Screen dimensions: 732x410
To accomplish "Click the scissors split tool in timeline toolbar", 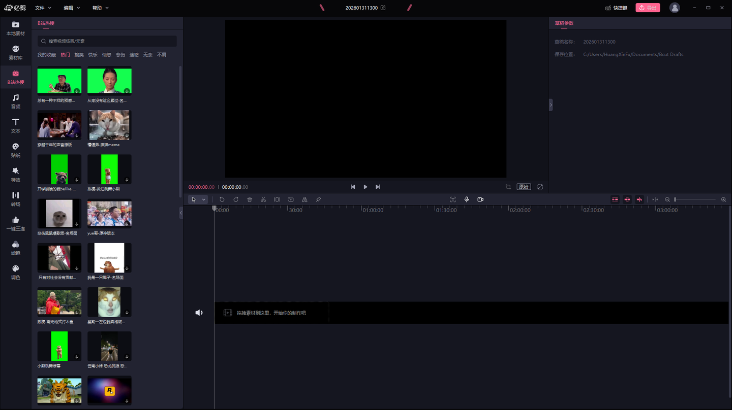I will point(263,200).
